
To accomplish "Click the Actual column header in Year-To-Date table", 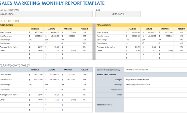I will 52,70.
